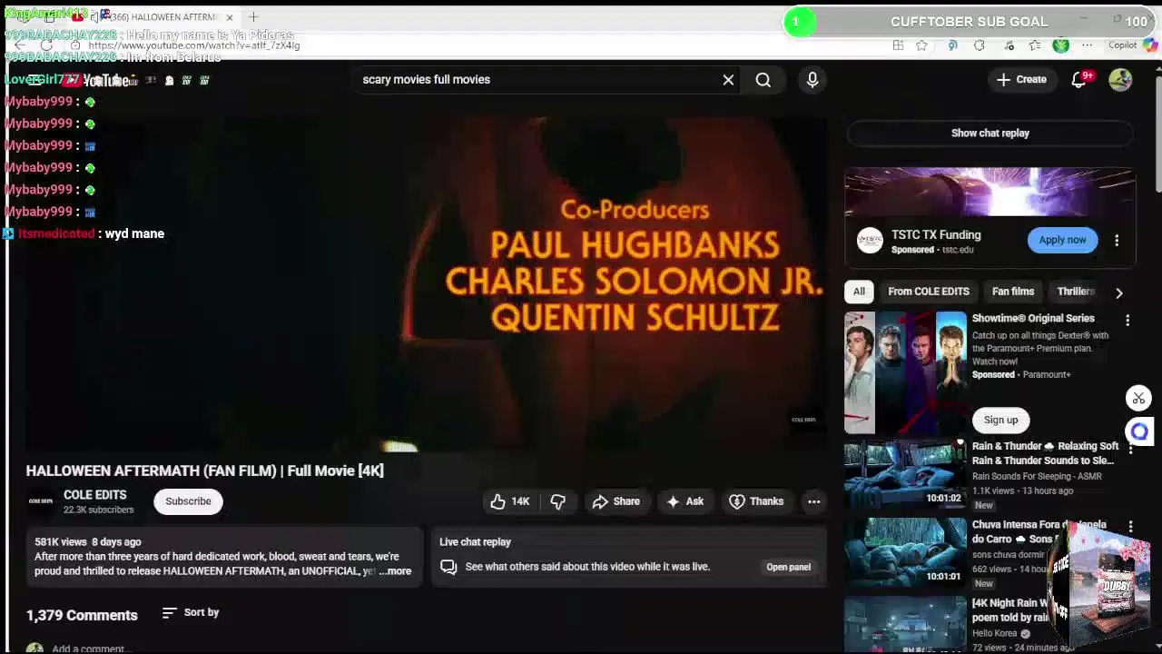Screen dimensions: 1162x654
Task: Click Show chat replay
Action: click(990, 134)
